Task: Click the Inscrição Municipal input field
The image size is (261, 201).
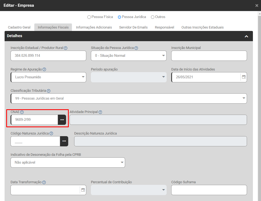Action: coord(209,56)
